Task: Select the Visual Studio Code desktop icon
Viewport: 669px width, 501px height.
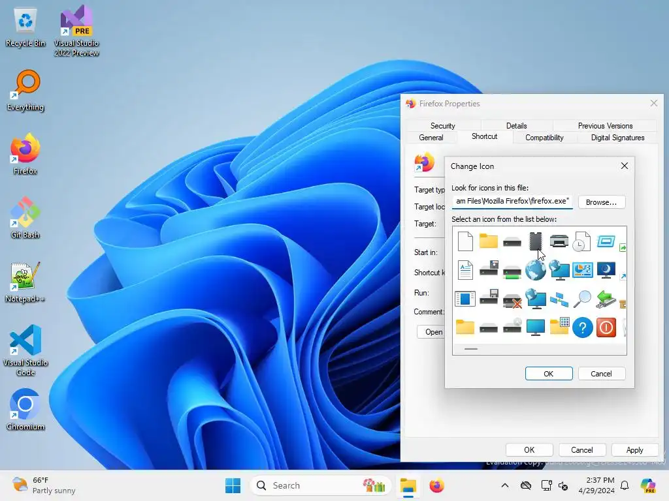Action: tap(25, 350)
